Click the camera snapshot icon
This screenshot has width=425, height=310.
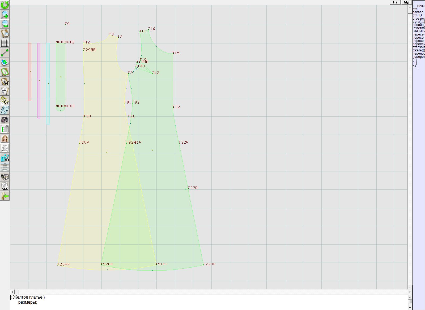(5, 119)
